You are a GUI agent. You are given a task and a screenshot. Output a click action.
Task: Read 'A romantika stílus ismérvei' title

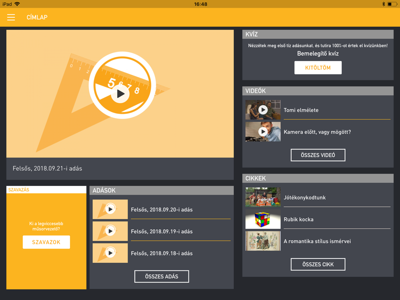[317, 241]
